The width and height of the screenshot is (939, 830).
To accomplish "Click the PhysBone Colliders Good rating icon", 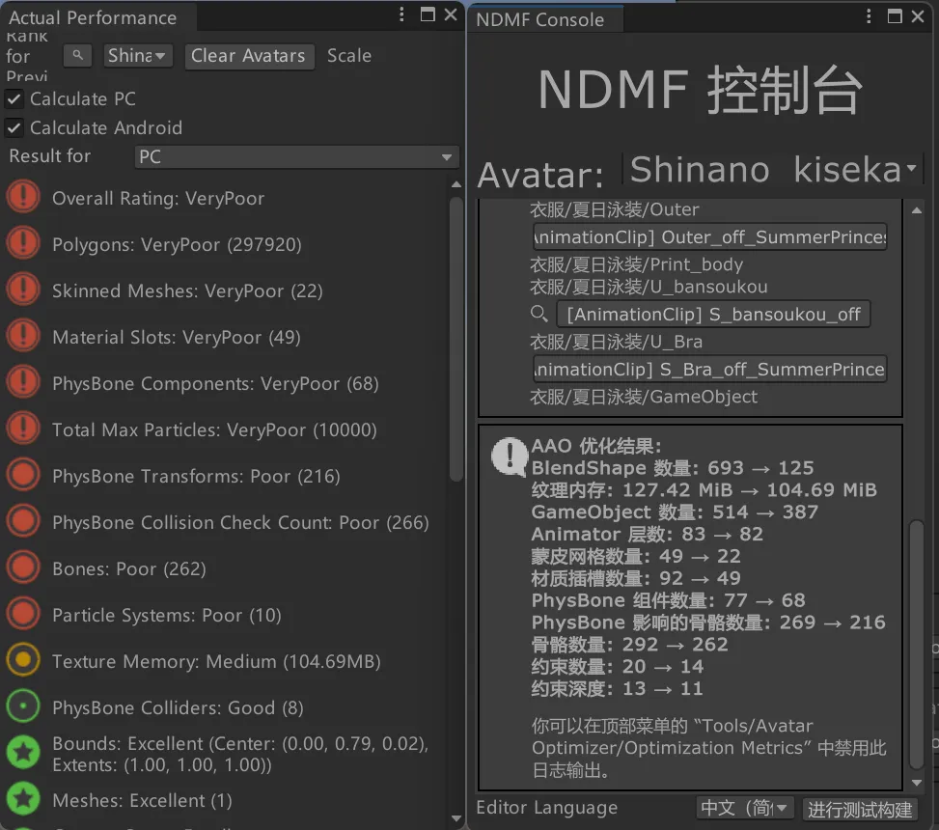I will 23,706.
